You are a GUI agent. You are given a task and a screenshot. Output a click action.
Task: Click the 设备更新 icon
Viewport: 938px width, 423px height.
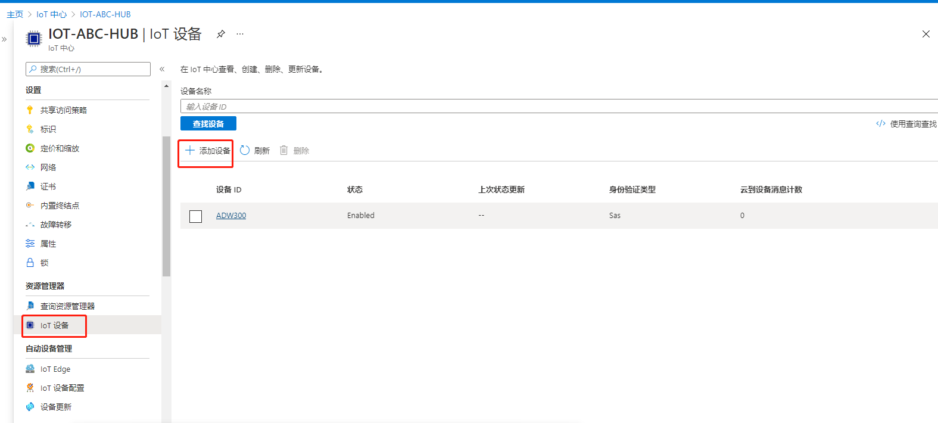(x=30, y=406)
